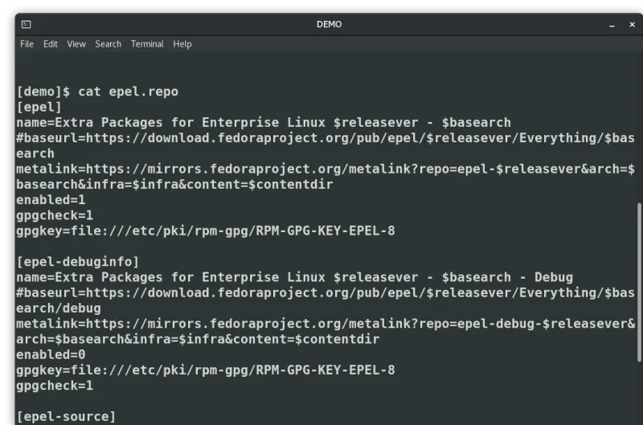Viewport: 643px width, 425px height.
Task: Minimize the DEMO terminal window
Action: 612,25
